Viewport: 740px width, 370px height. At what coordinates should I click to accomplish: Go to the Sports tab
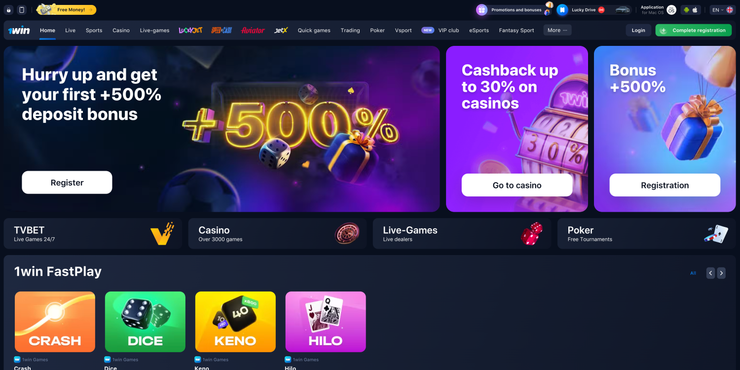94,30
